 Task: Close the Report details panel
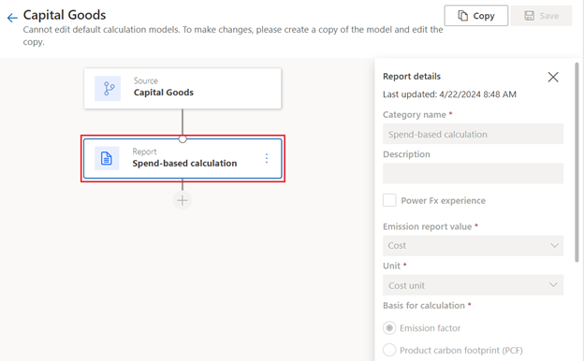[553, 77]
